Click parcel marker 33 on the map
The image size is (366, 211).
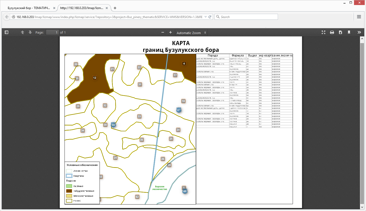139,116
